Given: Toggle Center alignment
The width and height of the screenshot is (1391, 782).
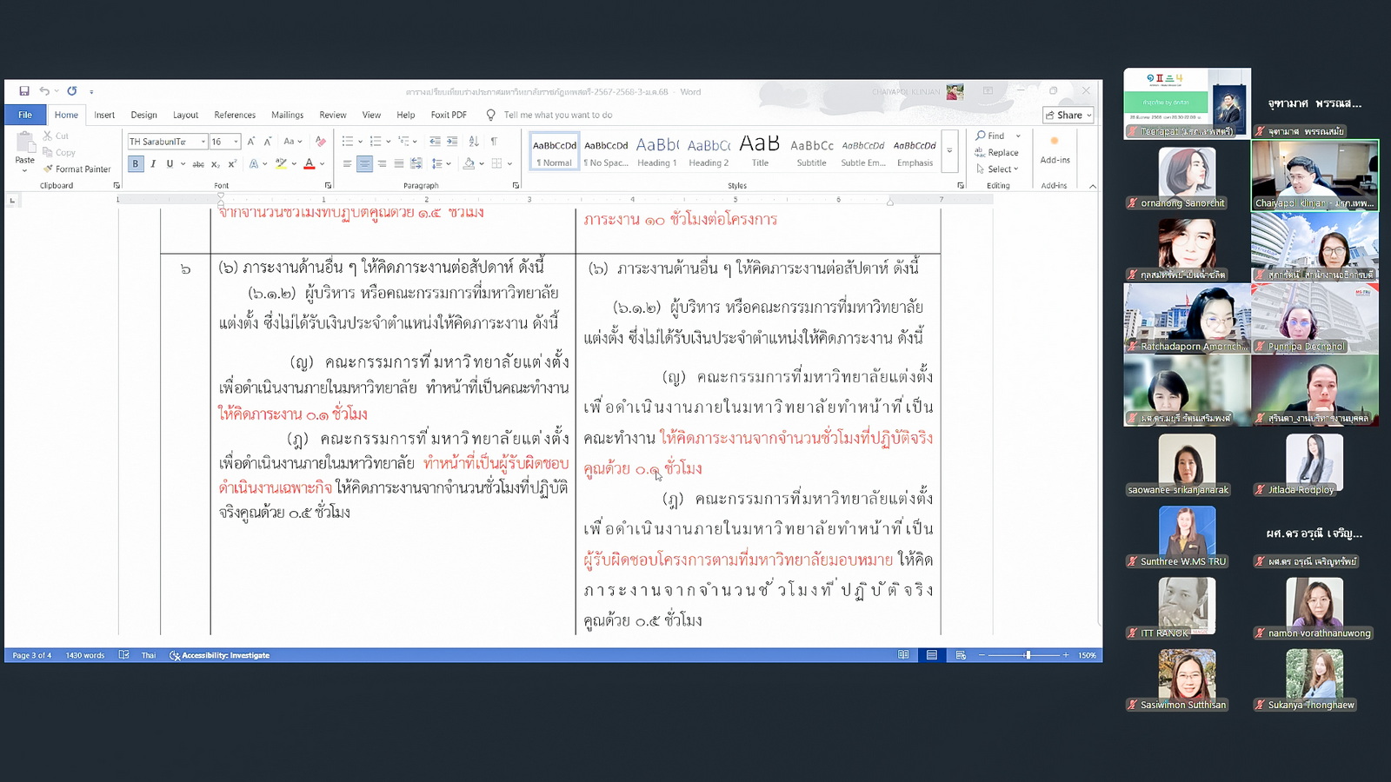Looking at the screenshot, I should pyautogui.click(x=364, y=164).
